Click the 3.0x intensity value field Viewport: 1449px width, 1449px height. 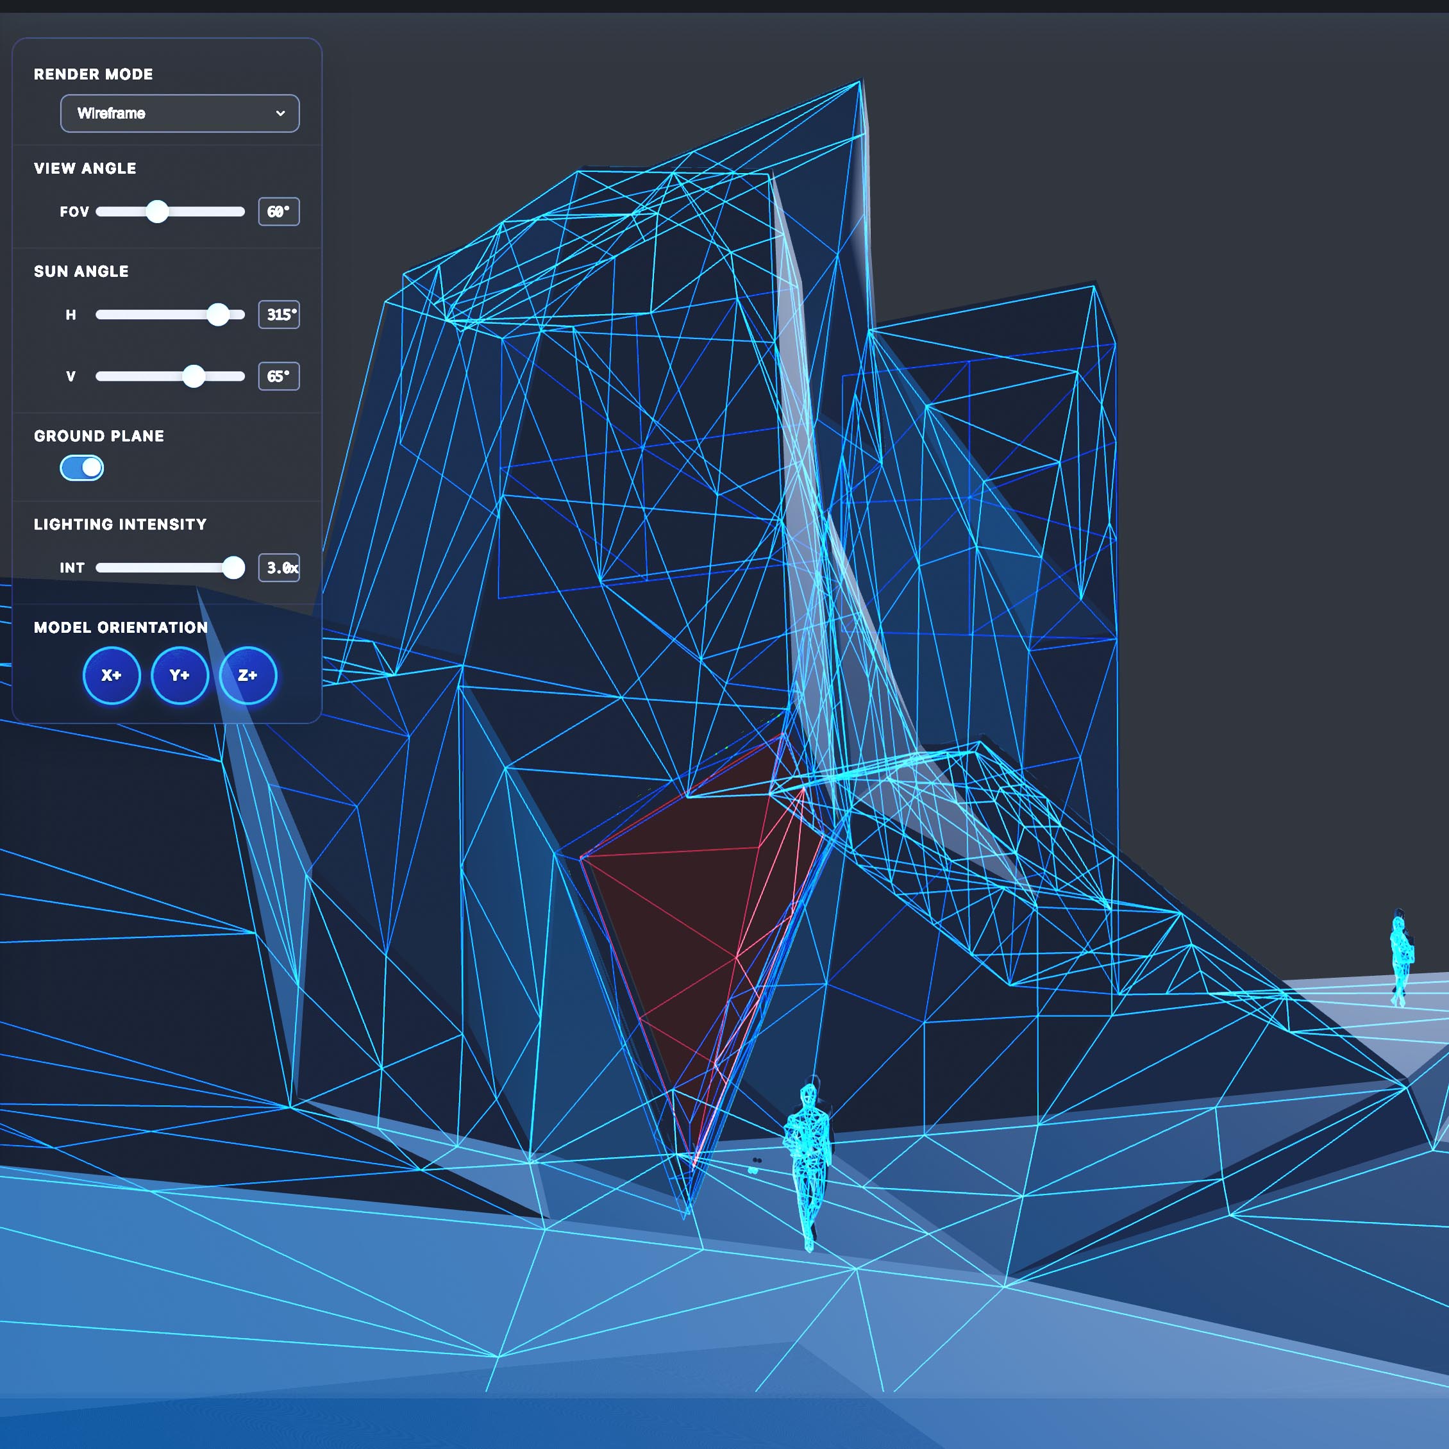click(278, 568)
